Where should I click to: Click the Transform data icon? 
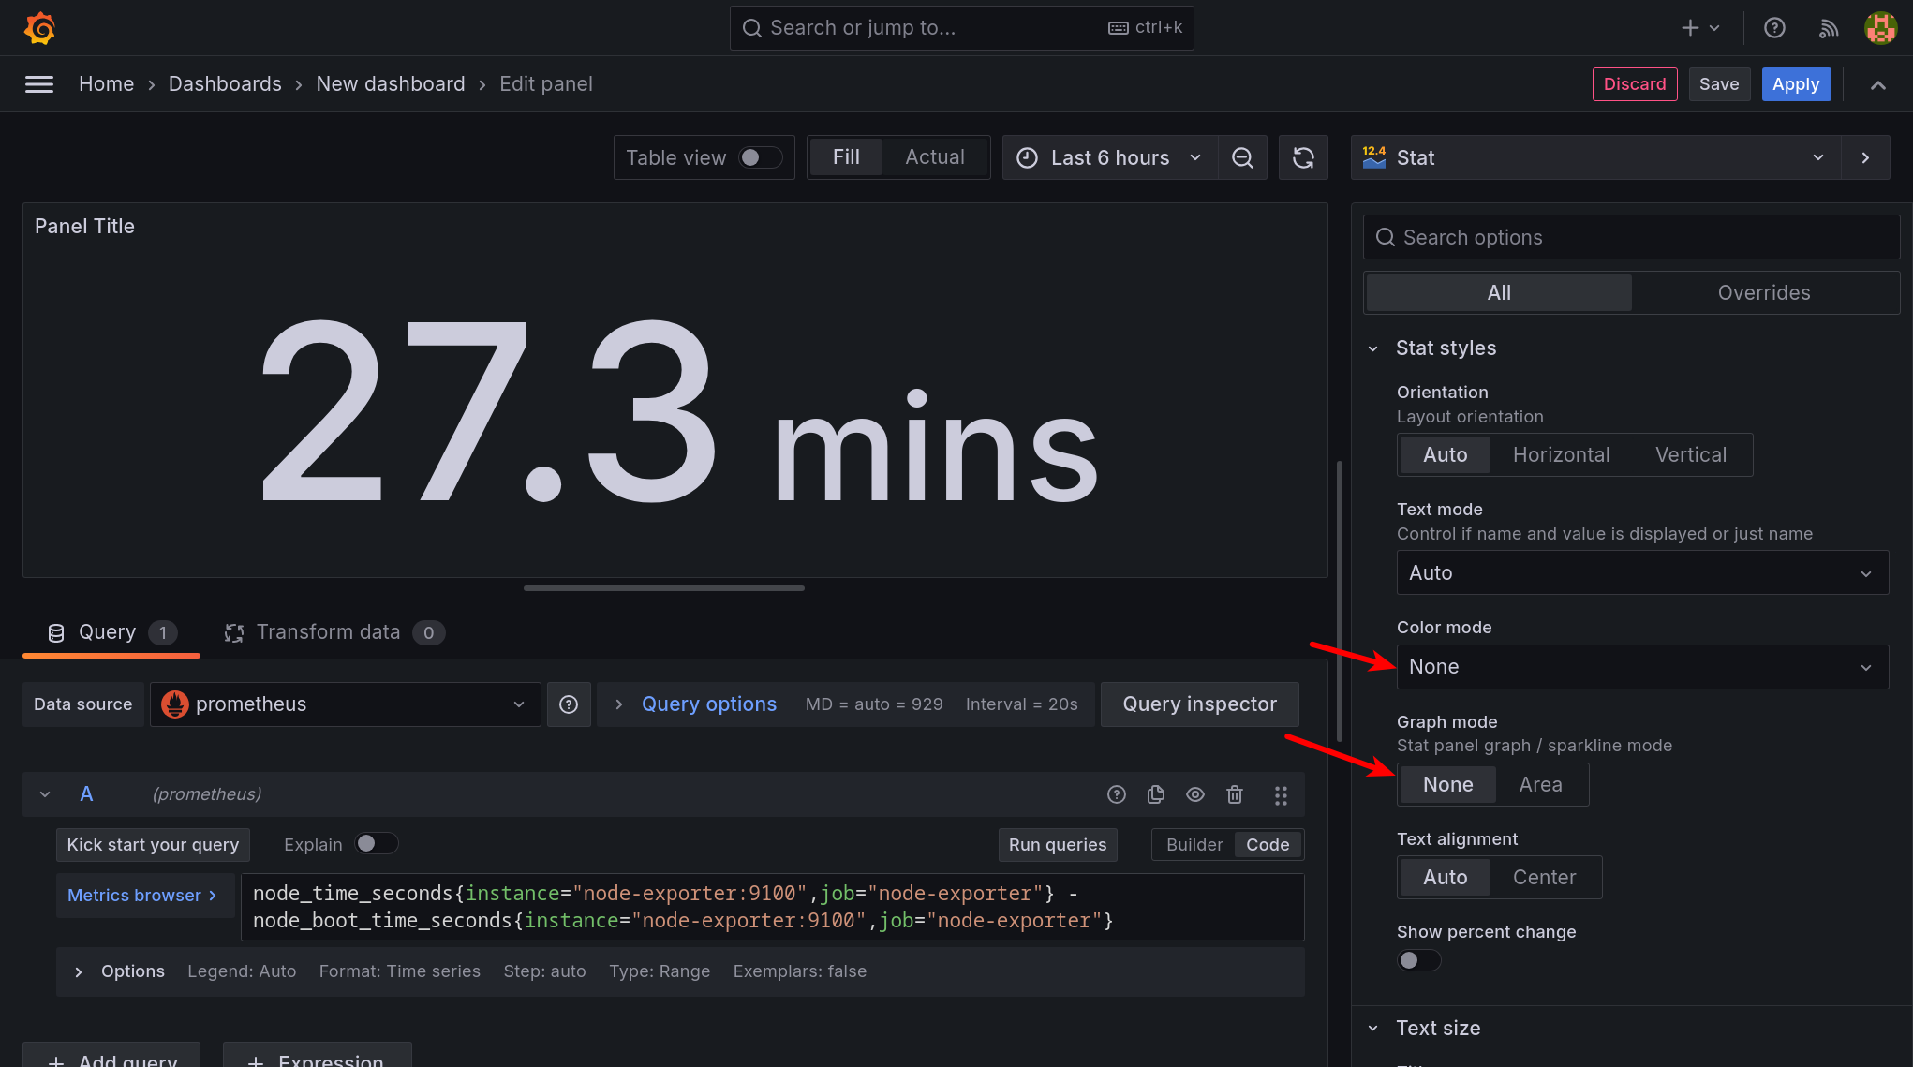point(234,633)
